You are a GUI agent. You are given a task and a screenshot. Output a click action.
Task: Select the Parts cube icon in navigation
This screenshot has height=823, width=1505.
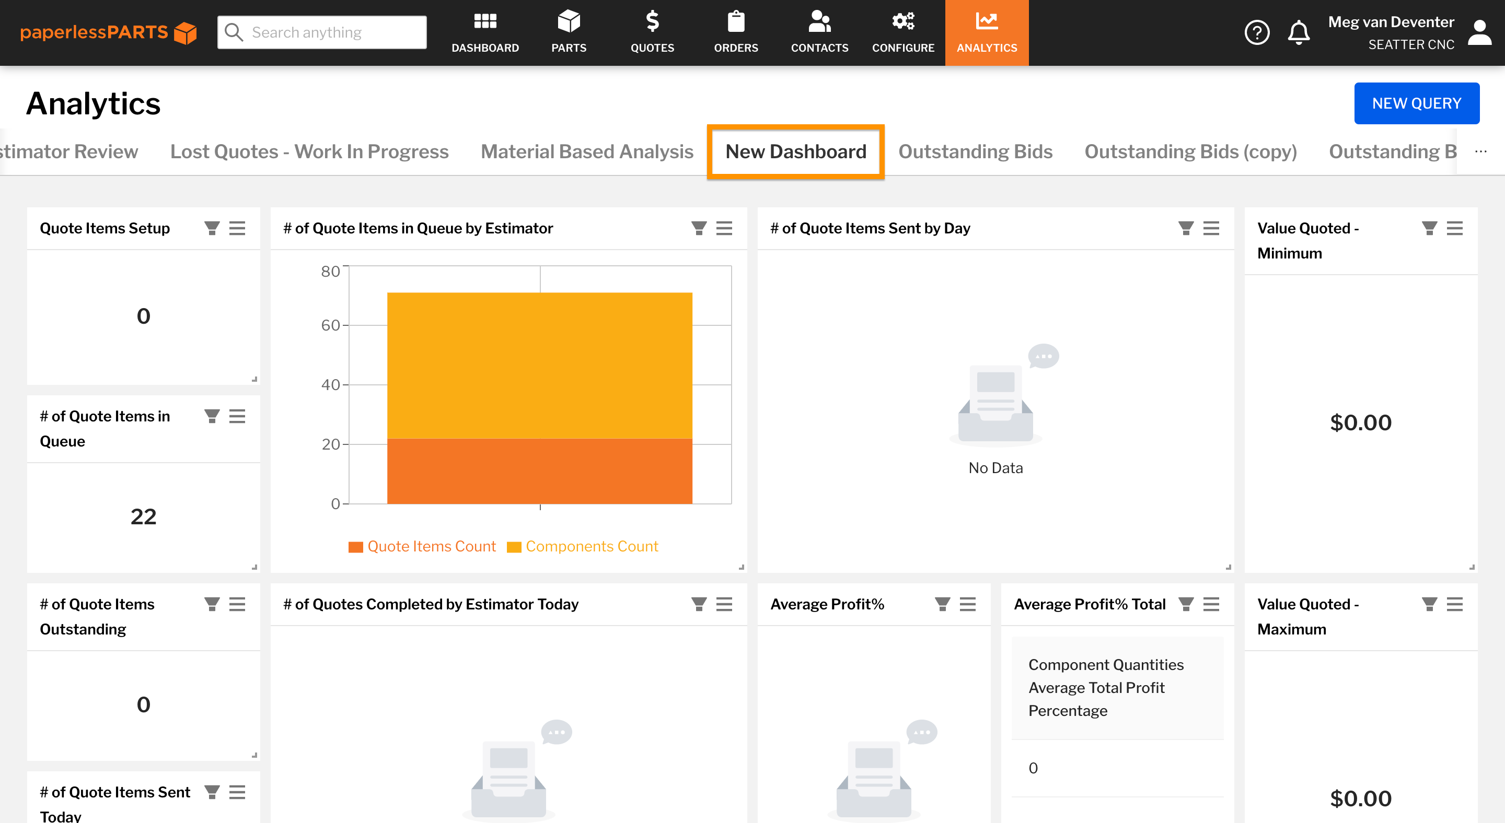(569, 32)
